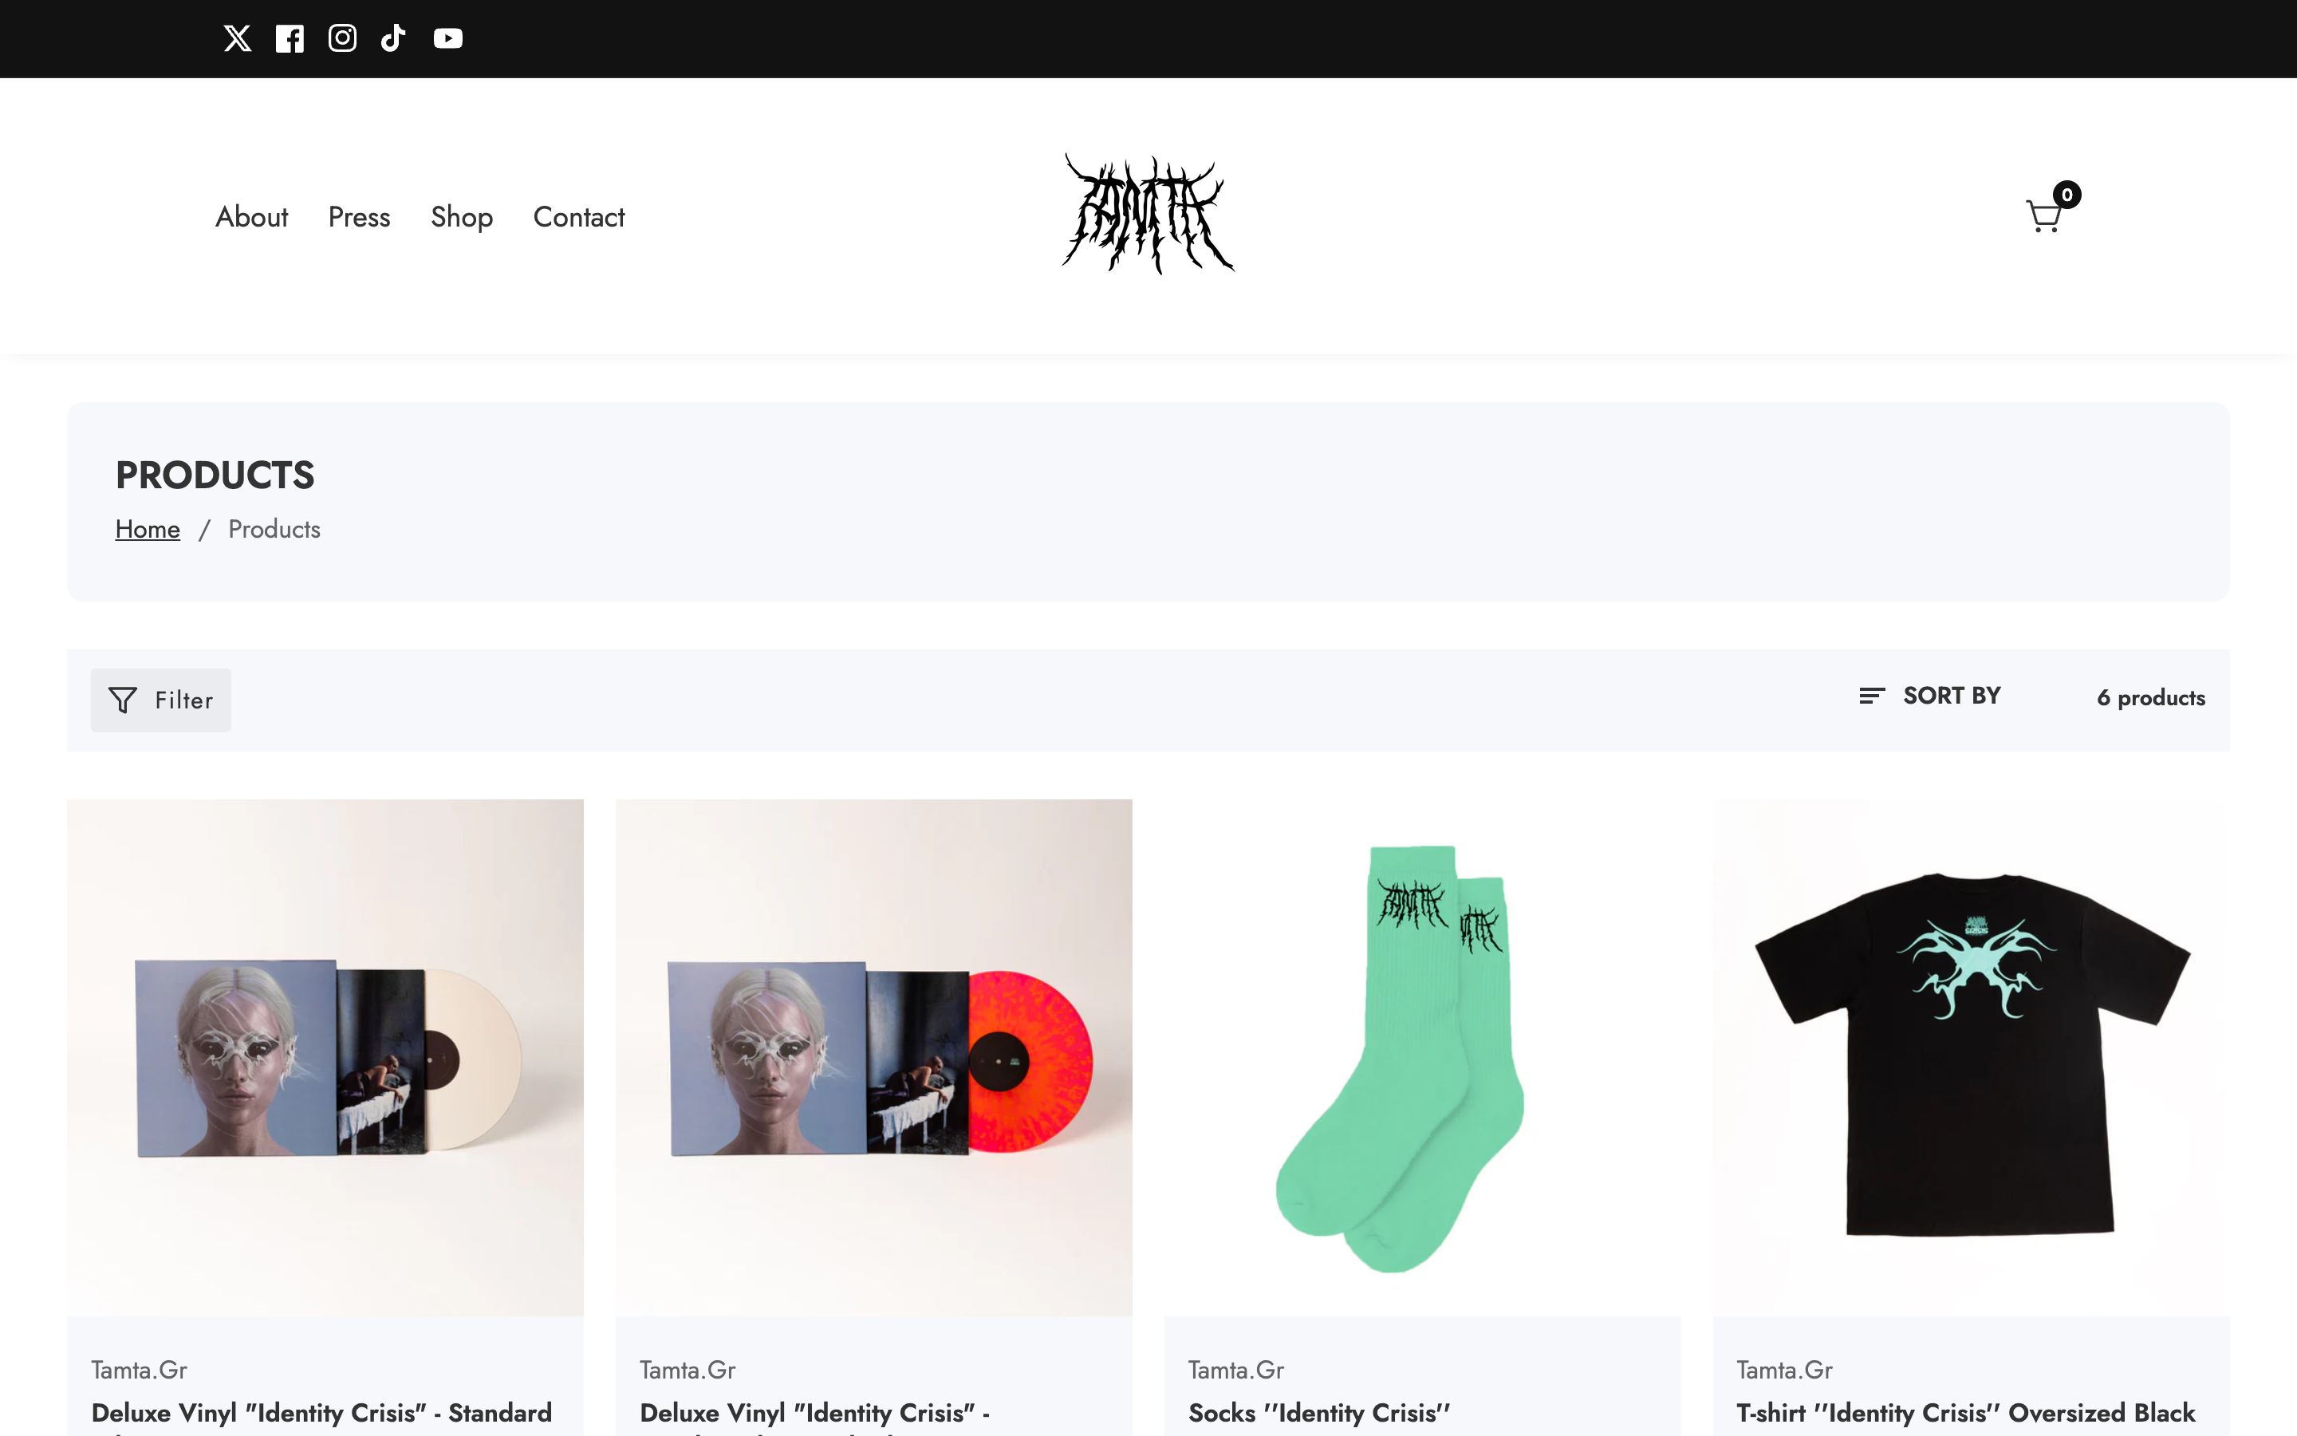Open the X (Twitter) social link

tap(238, 38)
